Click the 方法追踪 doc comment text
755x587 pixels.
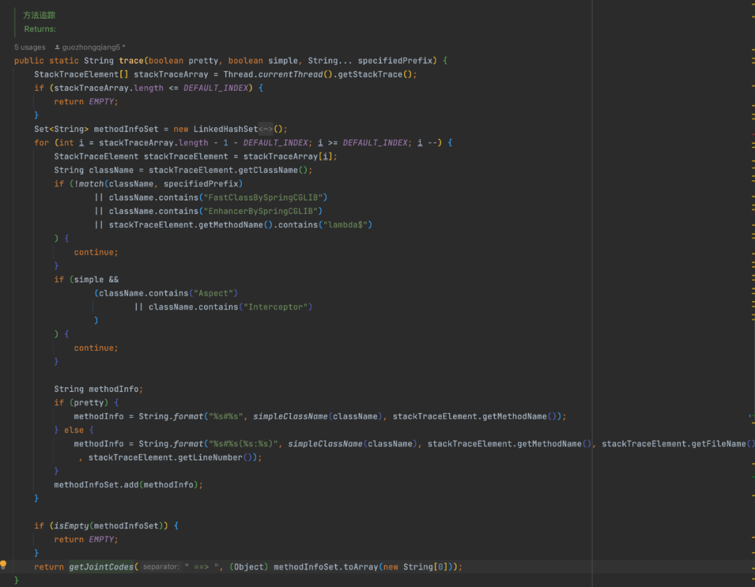point(39,15)
